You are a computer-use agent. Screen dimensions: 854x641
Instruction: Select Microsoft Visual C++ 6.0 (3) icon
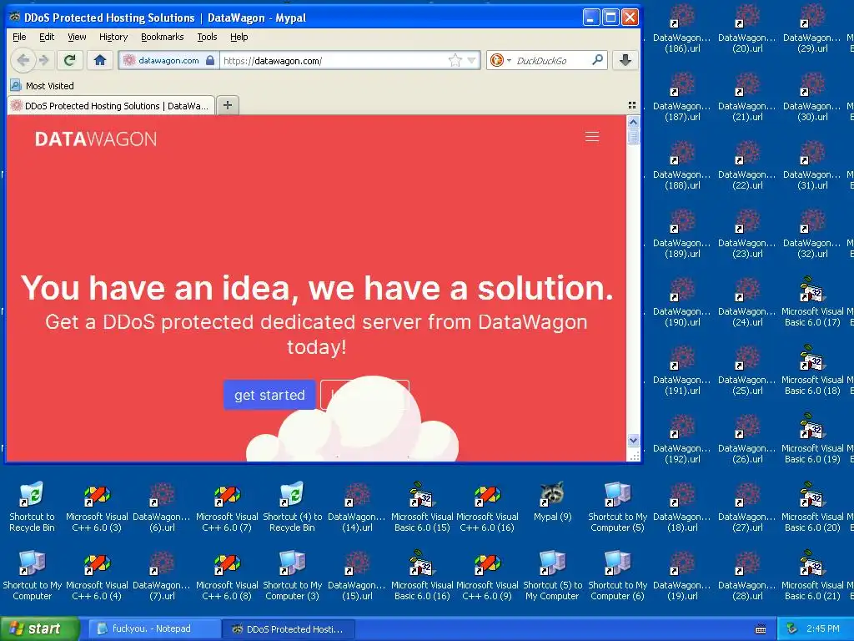97,507
